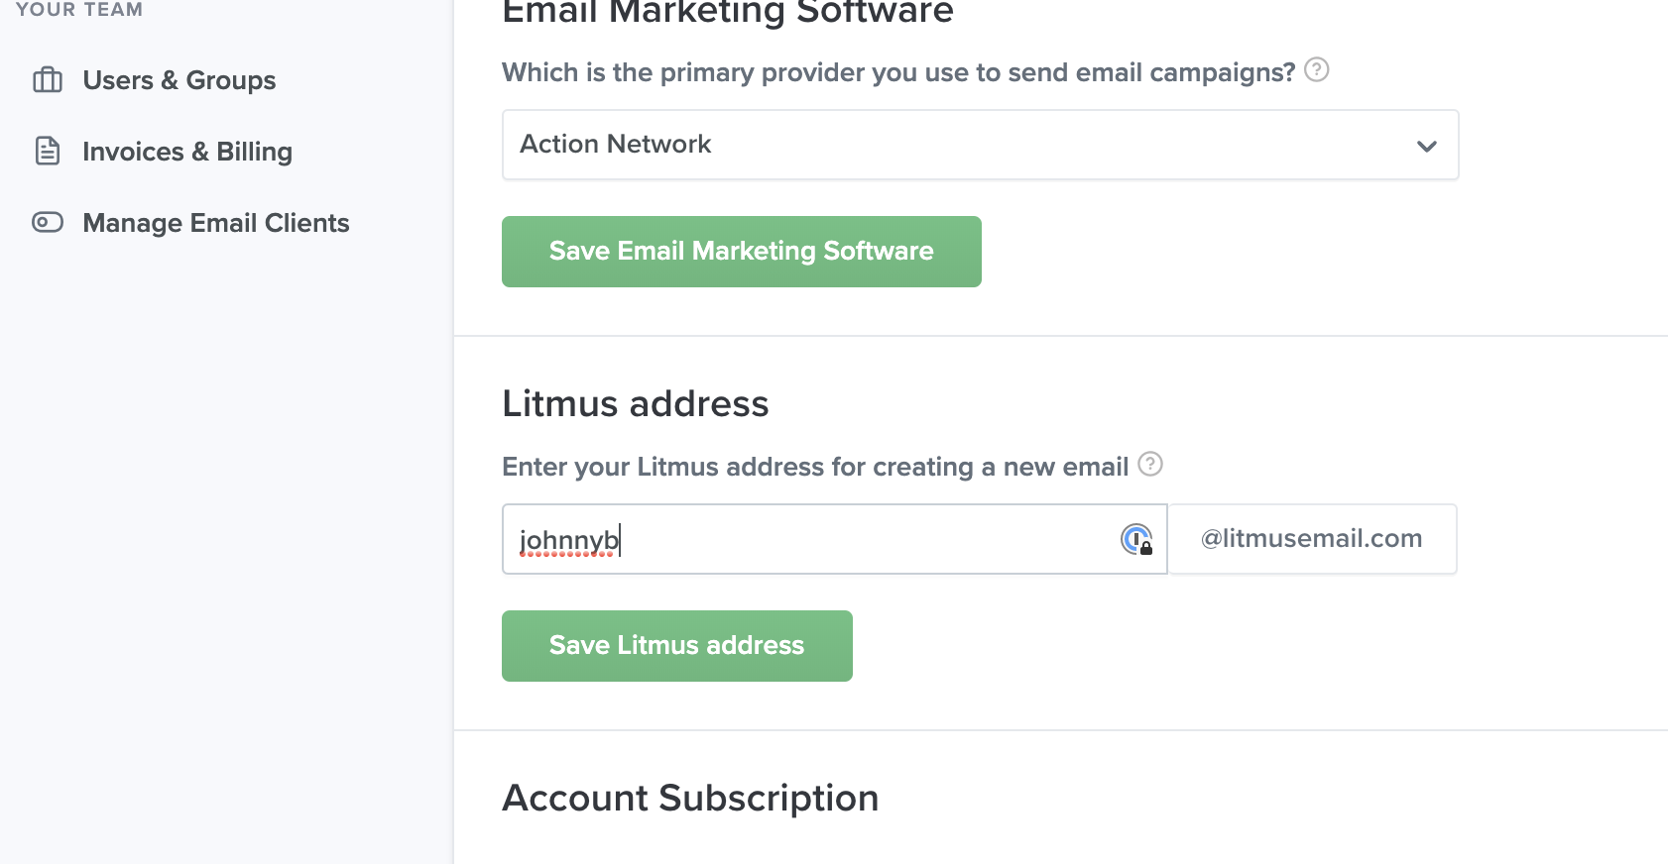
Task: Click the @litmusemail.com domain box
Action: tap(1311, 539)
